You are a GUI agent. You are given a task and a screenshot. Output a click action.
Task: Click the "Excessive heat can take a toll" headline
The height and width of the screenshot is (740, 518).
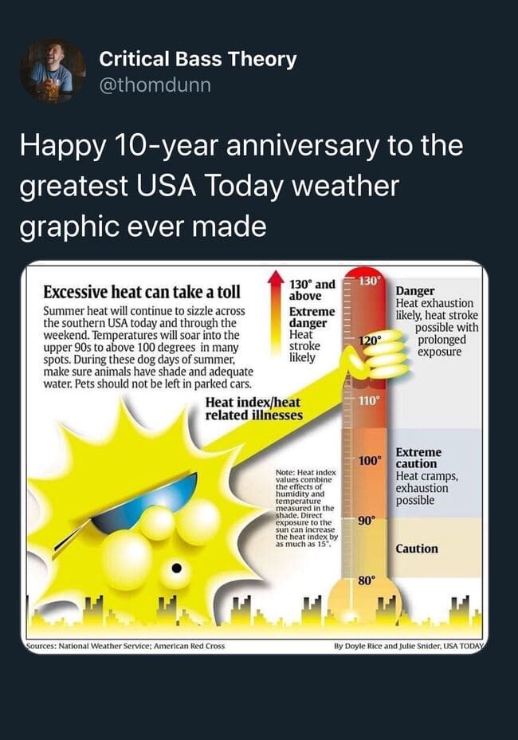142,291
